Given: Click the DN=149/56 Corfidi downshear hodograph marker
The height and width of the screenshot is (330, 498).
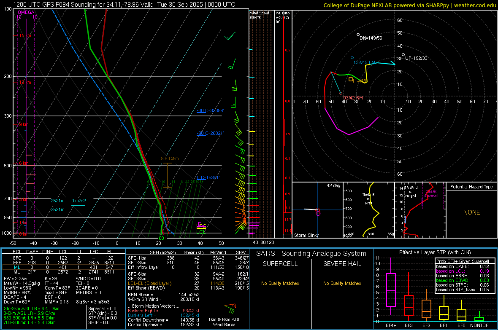Looking at the screenshot, I should (x=358, y=35).
